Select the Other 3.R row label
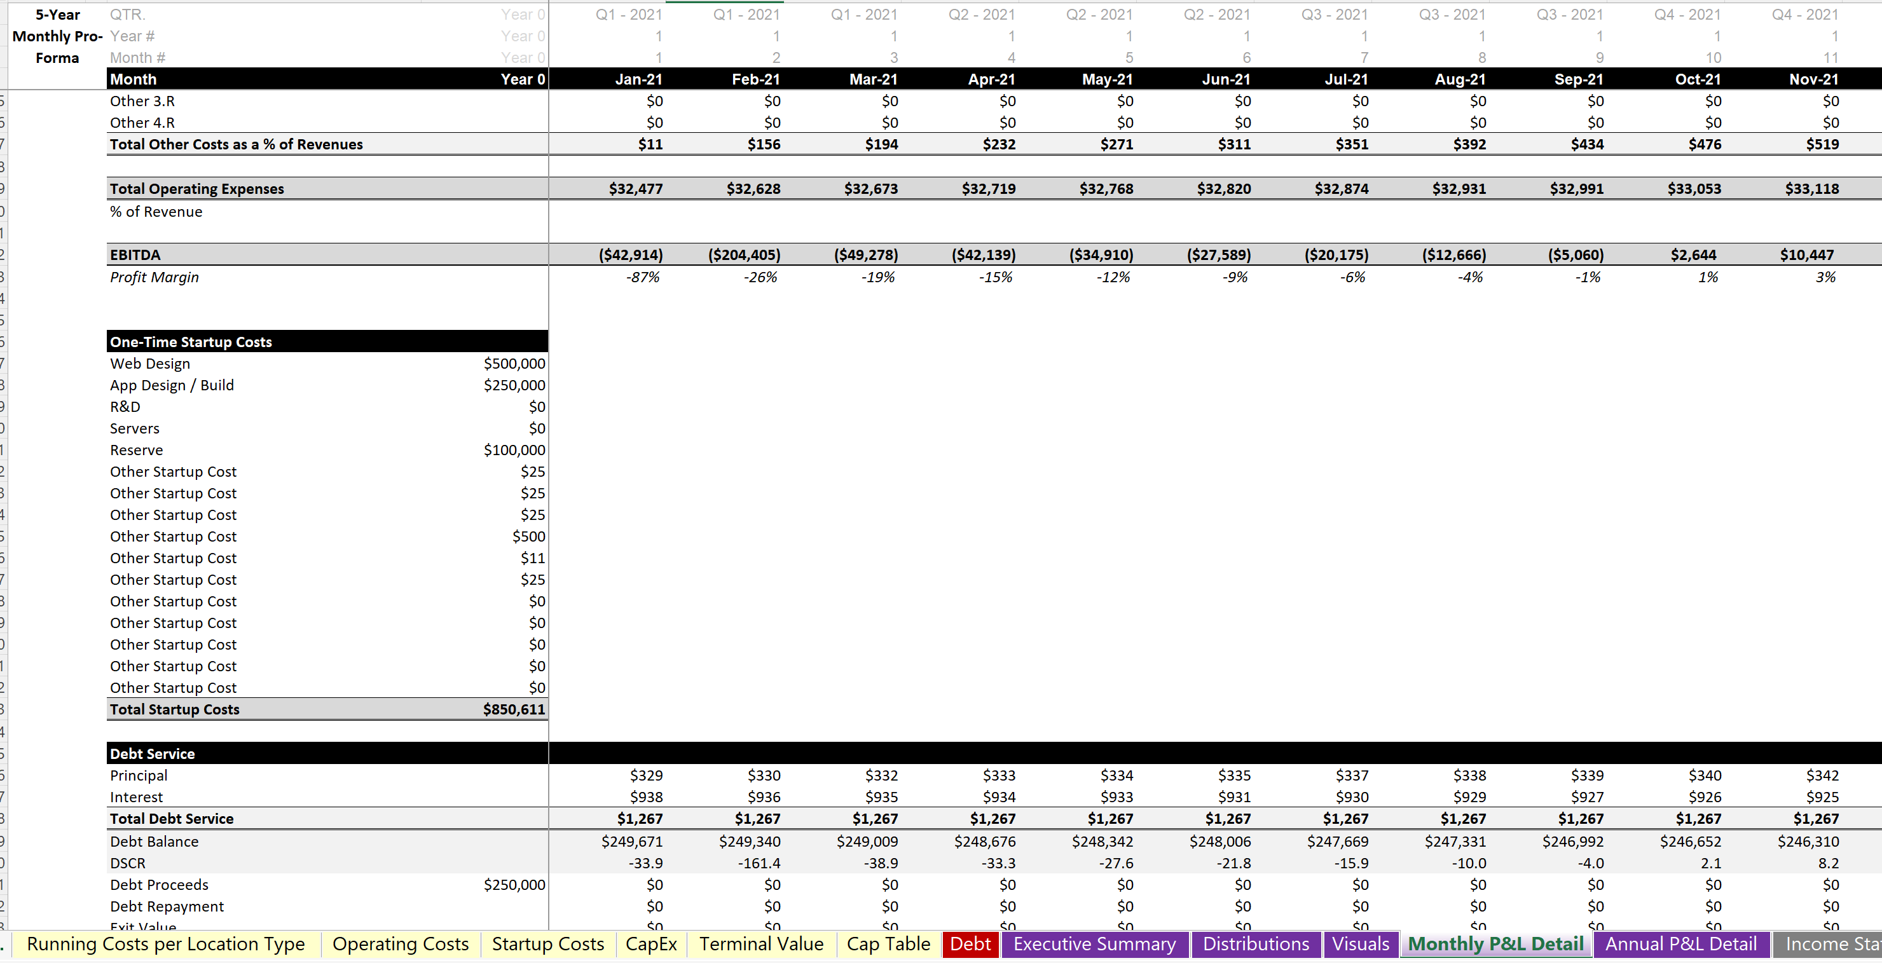The image size is (1882, 963). (142, 101)
